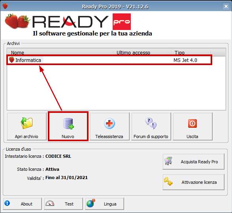
Task: Click the golden key activation icon
Action: (x=168, y=181)
